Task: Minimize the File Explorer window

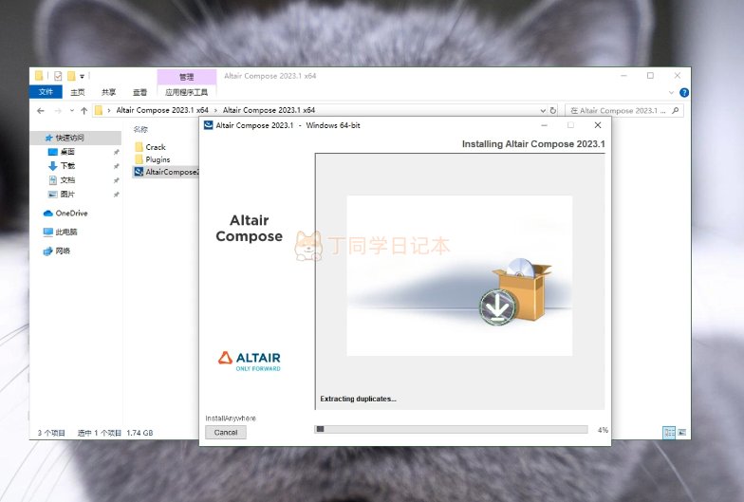Action: (624, 76)
